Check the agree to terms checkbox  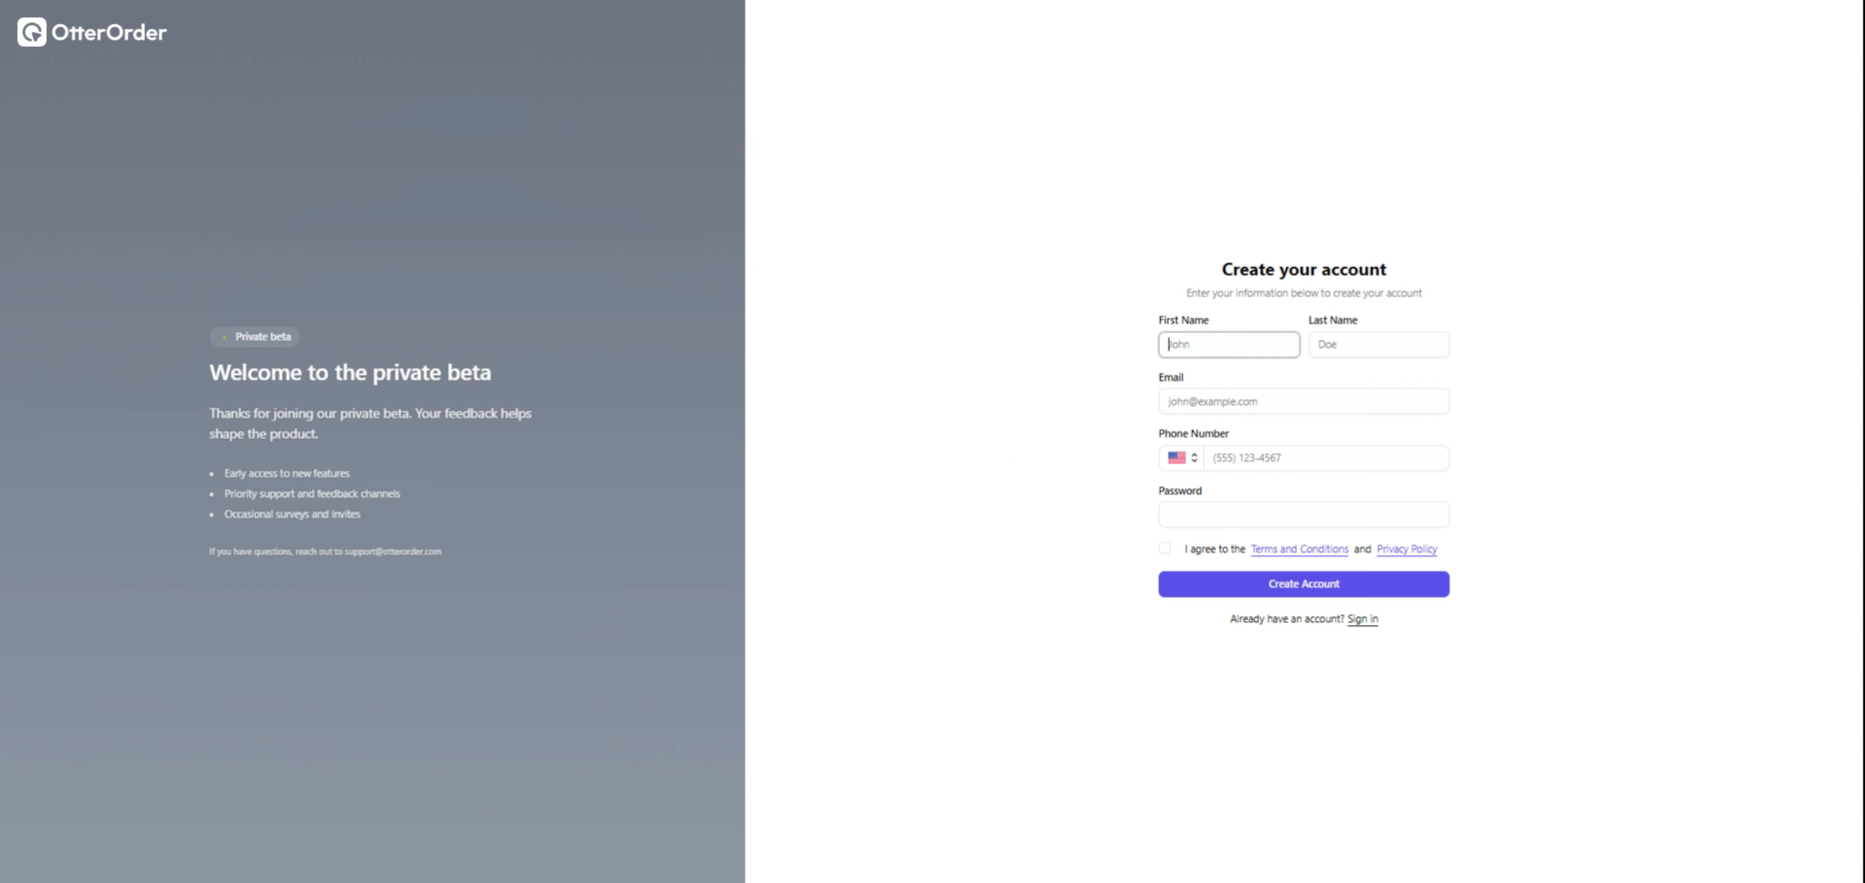coord(1164,548)
